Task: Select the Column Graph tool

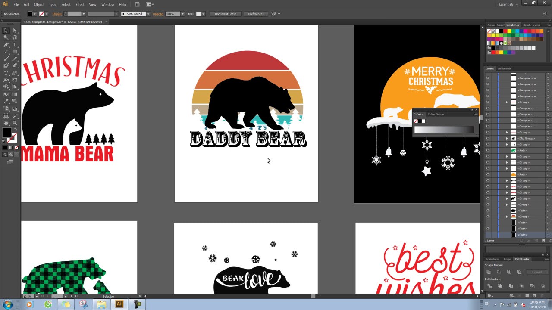Action: (x=14, y=108)
